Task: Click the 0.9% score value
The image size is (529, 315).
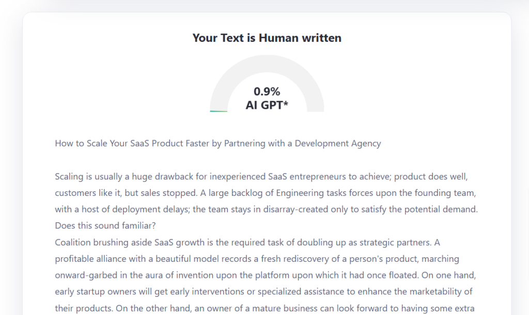Action: [267, 92]
